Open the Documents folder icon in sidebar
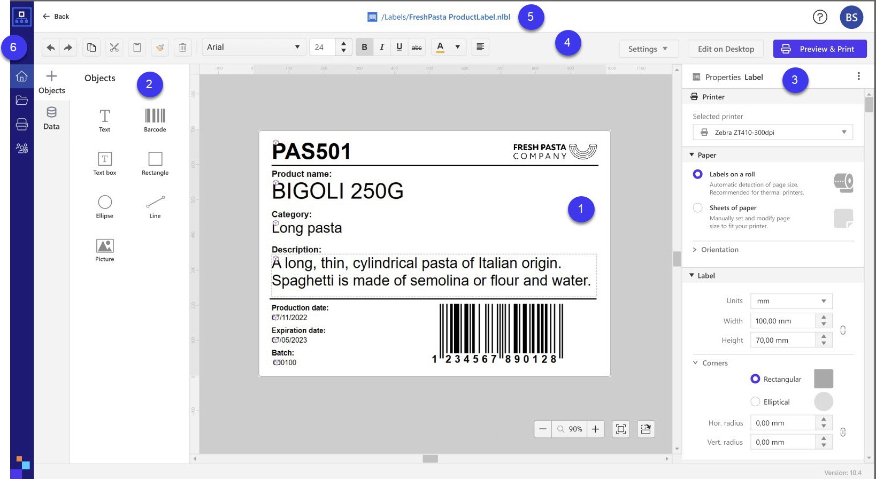 [22, 100]
